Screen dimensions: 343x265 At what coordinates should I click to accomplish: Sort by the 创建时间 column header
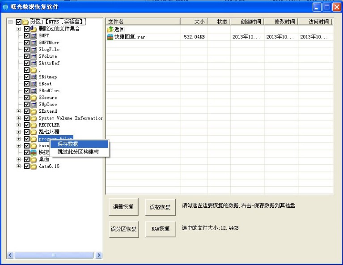[247, 21]
